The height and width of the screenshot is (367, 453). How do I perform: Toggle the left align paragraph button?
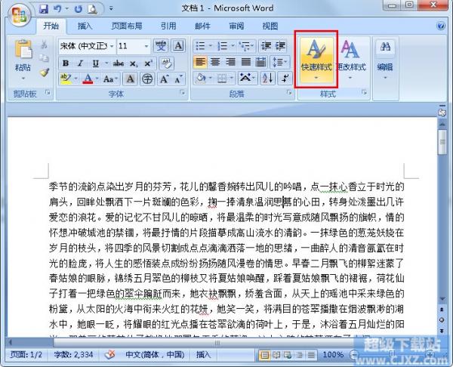coord(200,62)
